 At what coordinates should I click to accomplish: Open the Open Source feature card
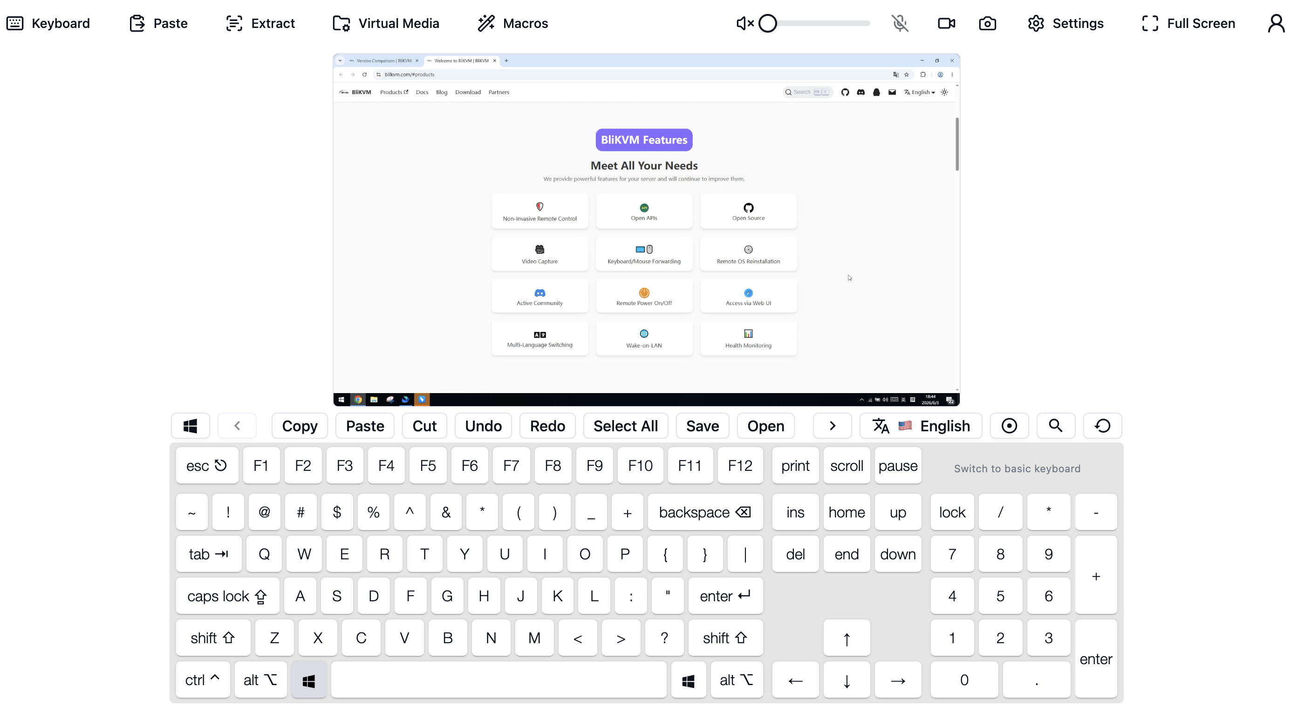748,211
